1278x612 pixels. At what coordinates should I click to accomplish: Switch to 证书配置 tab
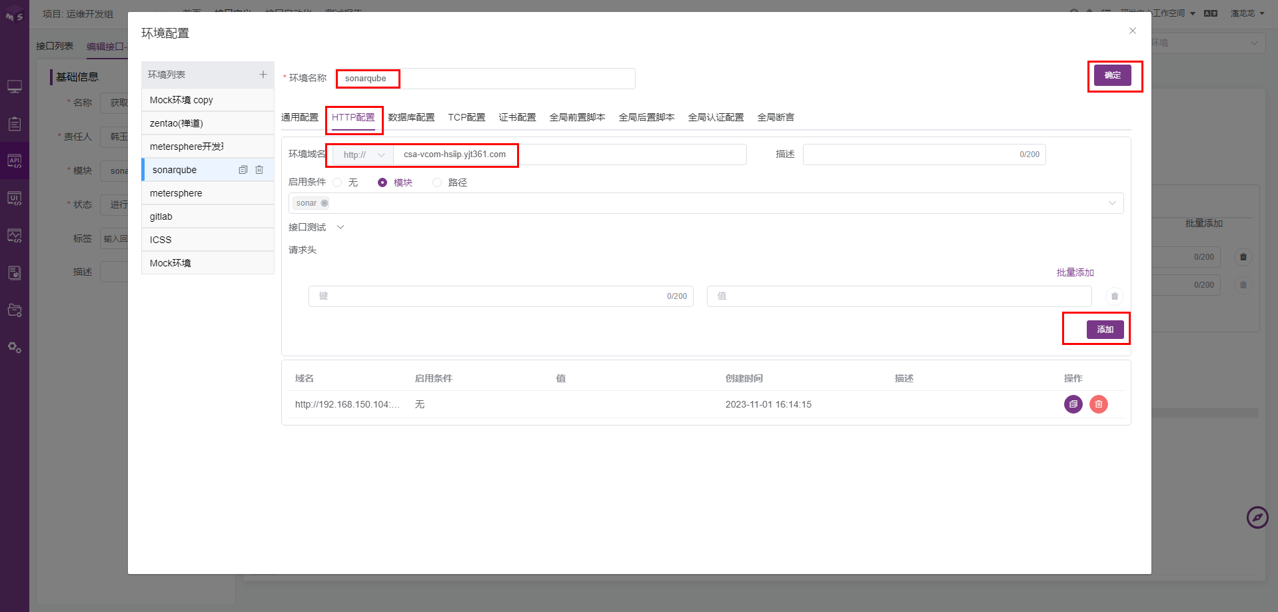coord(517,117)
